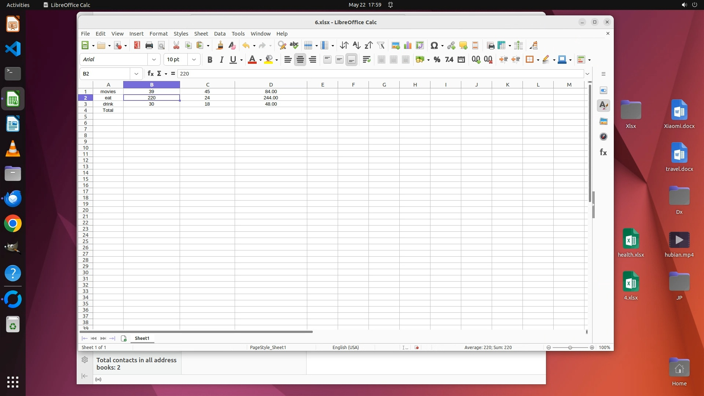Click the Clone Formatting paintbrush icon

pos(220,45)
